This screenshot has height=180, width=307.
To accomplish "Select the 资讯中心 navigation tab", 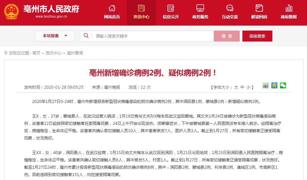I will point(141,13).
